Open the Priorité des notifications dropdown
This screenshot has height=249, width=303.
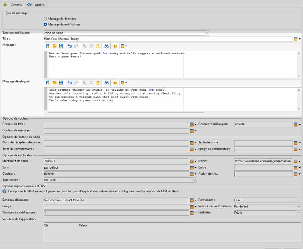point(298,206)
